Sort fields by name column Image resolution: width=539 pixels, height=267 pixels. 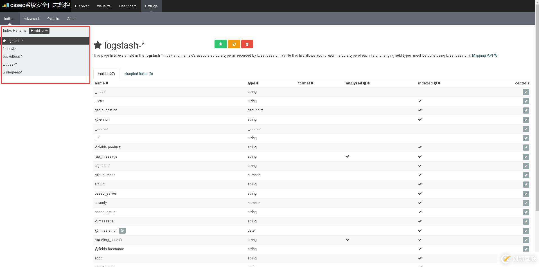click(x=102, y=83)
